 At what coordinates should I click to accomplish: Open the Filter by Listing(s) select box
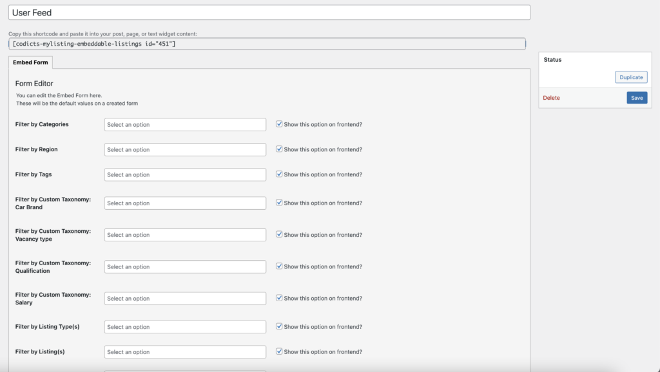(x=185, y=352)
